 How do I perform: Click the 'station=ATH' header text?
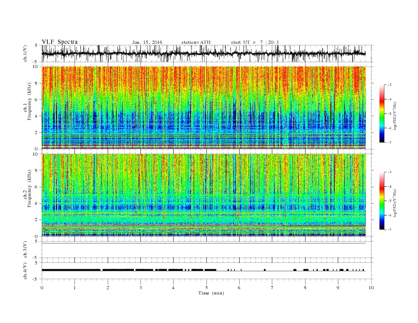click(x=196, y=42)
